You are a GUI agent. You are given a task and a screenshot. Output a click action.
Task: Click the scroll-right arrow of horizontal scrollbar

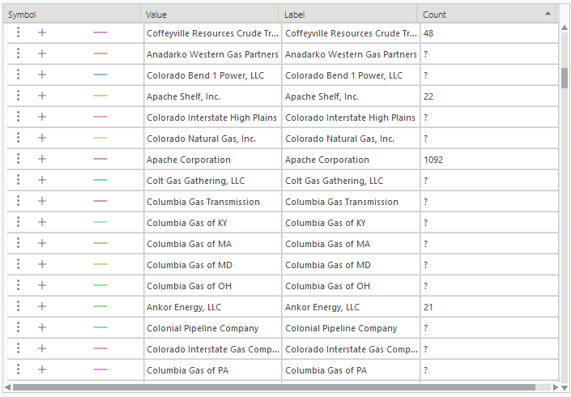click(x=555, y=387)
